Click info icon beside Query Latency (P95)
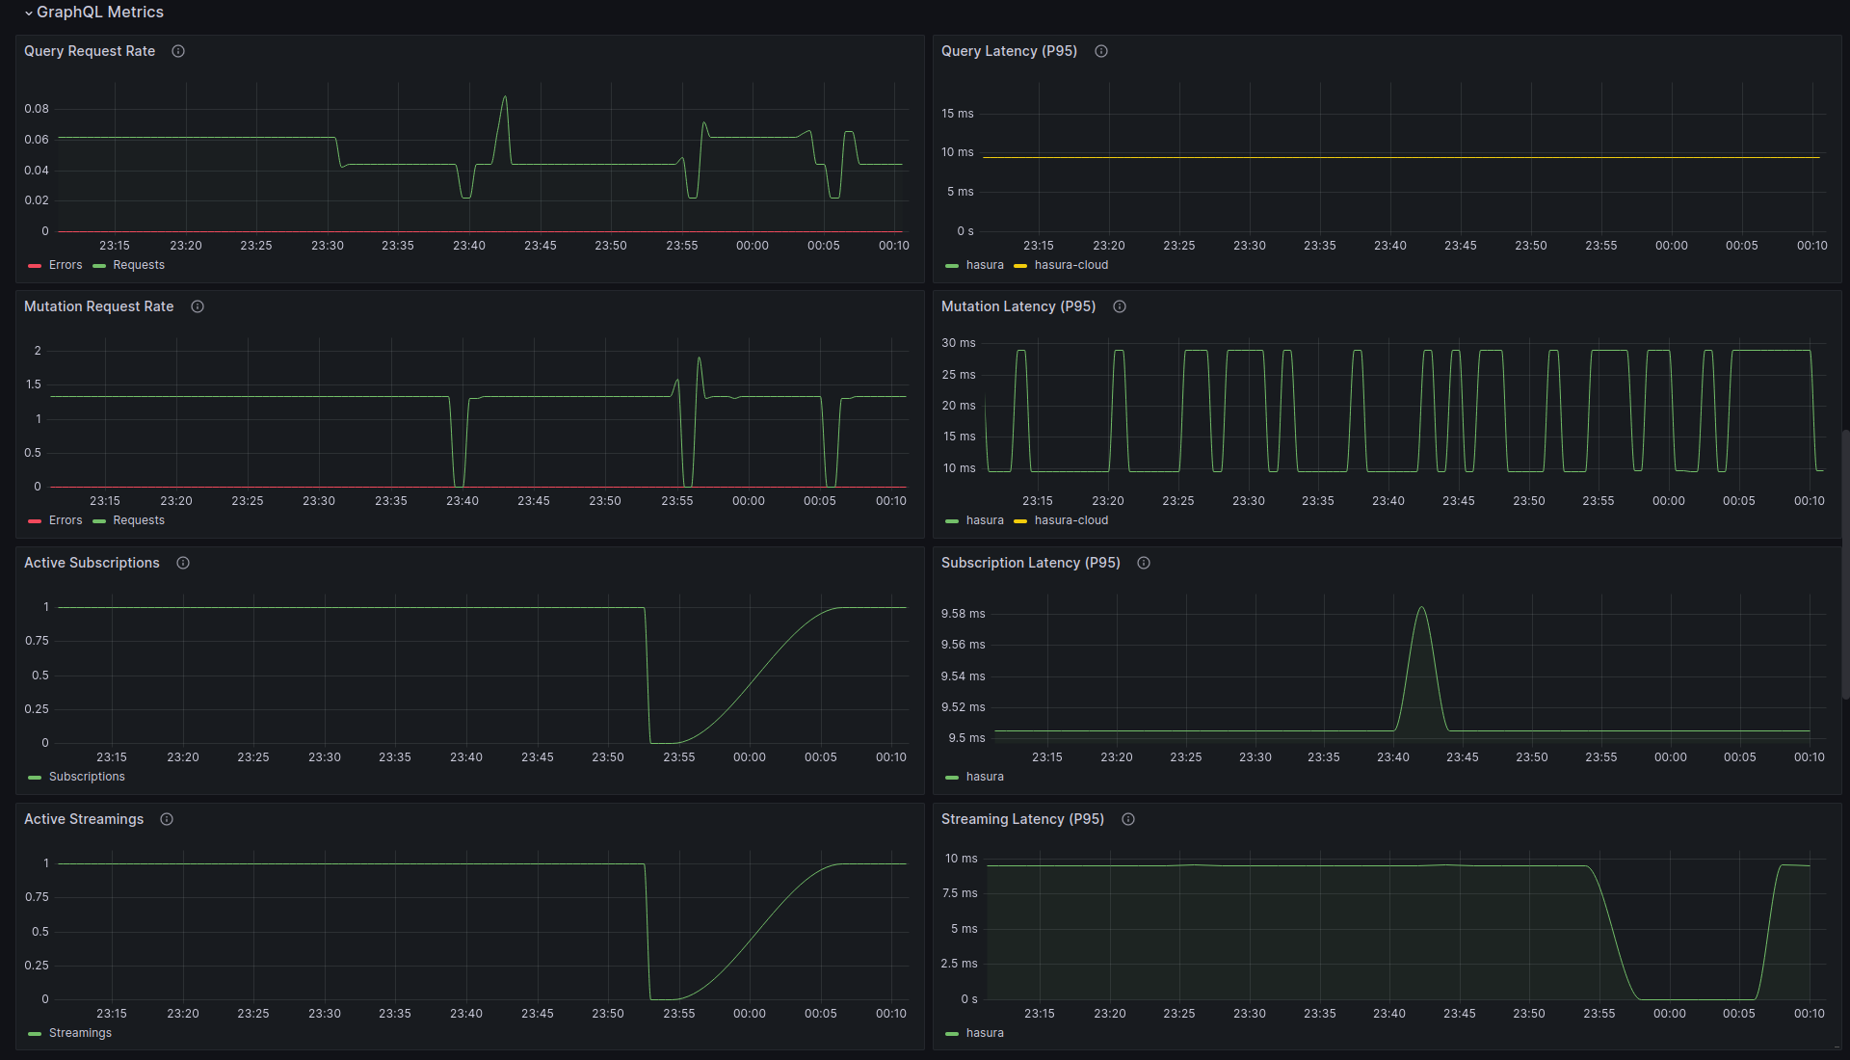The width and height of the screenshot is (1850, 1060). tap(1101, 51)
